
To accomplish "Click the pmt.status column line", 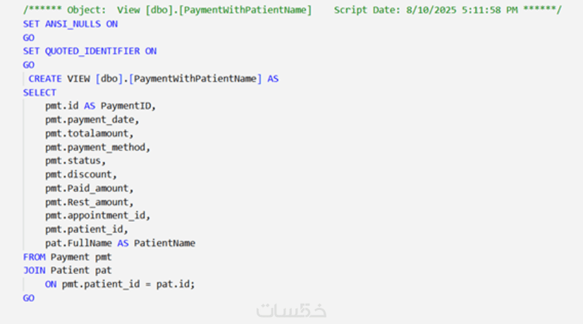I will coord(75,161).
